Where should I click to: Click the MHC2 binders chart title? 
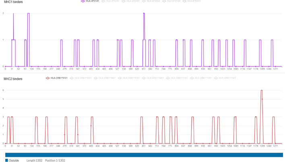point(13,79)
